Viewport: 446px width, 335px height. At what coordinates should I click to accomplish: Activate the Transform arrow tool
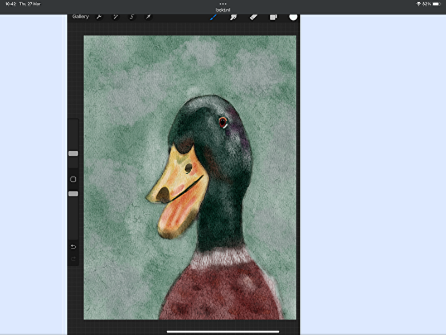coord(148,17)
